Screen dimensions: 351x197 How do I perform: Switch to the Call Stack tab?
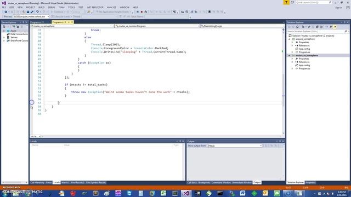pos(192,182)
